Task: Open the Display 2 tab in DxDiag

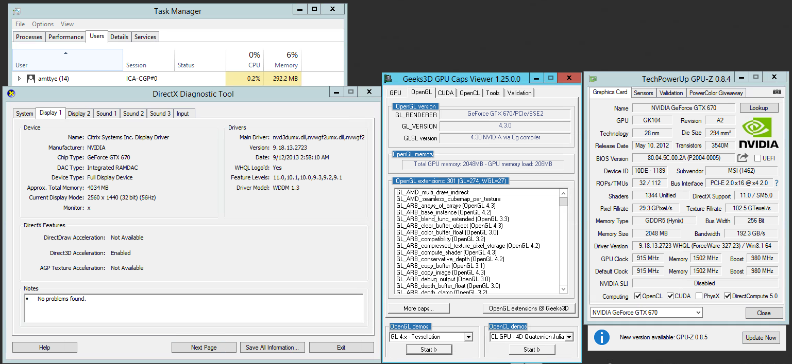Action: [x=79, y=114]
